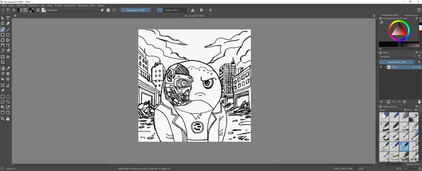Hide the layer using eye icon
This screenshot has width=422, height=171.
[x=381, y=67]
